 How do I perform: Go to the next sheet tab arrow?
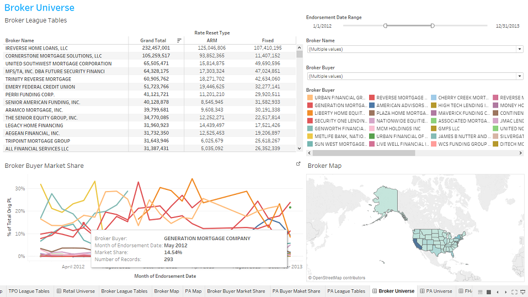pos(506,291)
